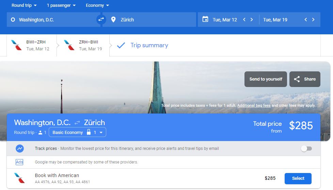The height and width of the screenshot is (190, 333).
Task: Enable the Track prices toggle
Action: click(306, 149)
